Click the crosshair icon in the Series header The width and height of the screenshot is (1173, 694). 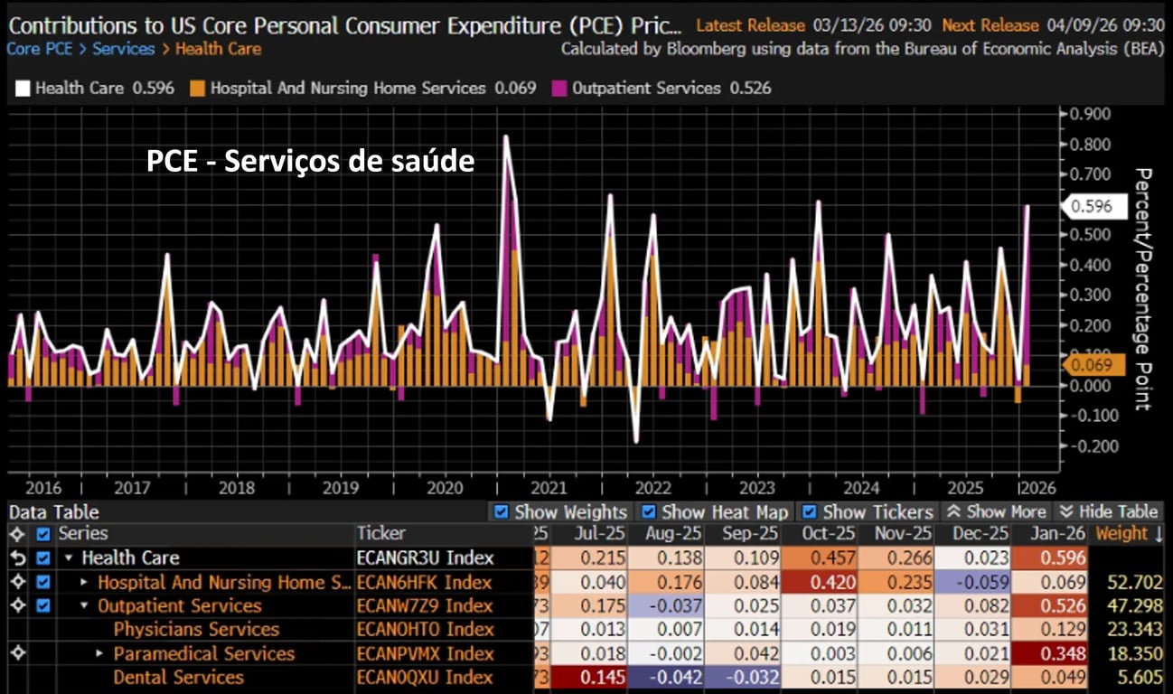click(x=17, y=534)
